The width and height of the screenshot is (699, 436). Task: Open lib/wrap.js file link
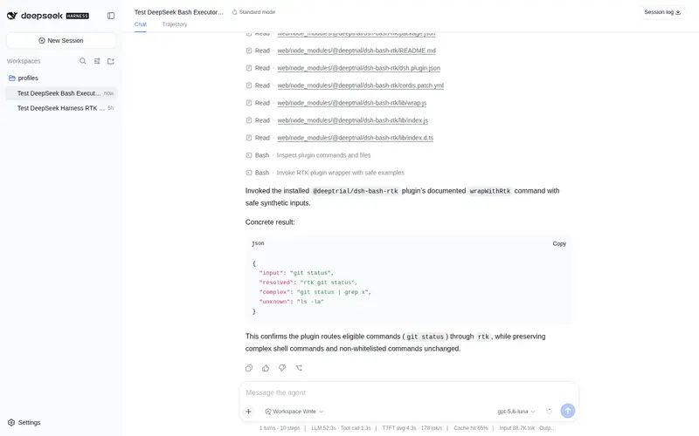(352, 103)
